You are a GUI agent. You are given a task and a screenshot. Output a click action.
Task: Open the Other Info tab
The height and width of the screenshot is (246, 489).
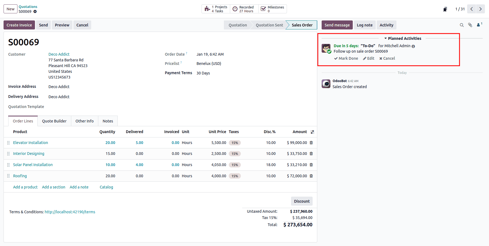click(84, 121)
